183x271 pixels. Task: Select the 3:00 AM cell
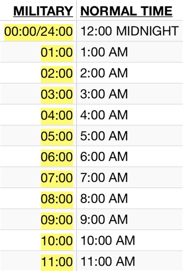click(x=104, y=94)
